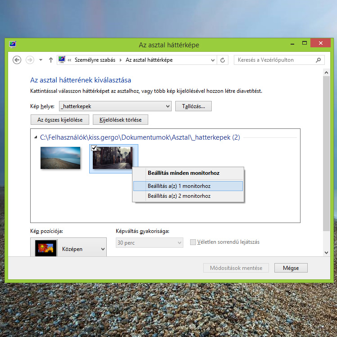Go up one folder level arrow
This screenshot has height=337, width=337.
[50, 60]
